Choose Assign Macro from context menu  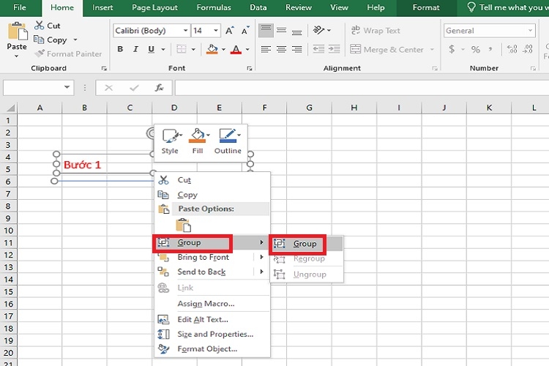(x=212, y=304)
